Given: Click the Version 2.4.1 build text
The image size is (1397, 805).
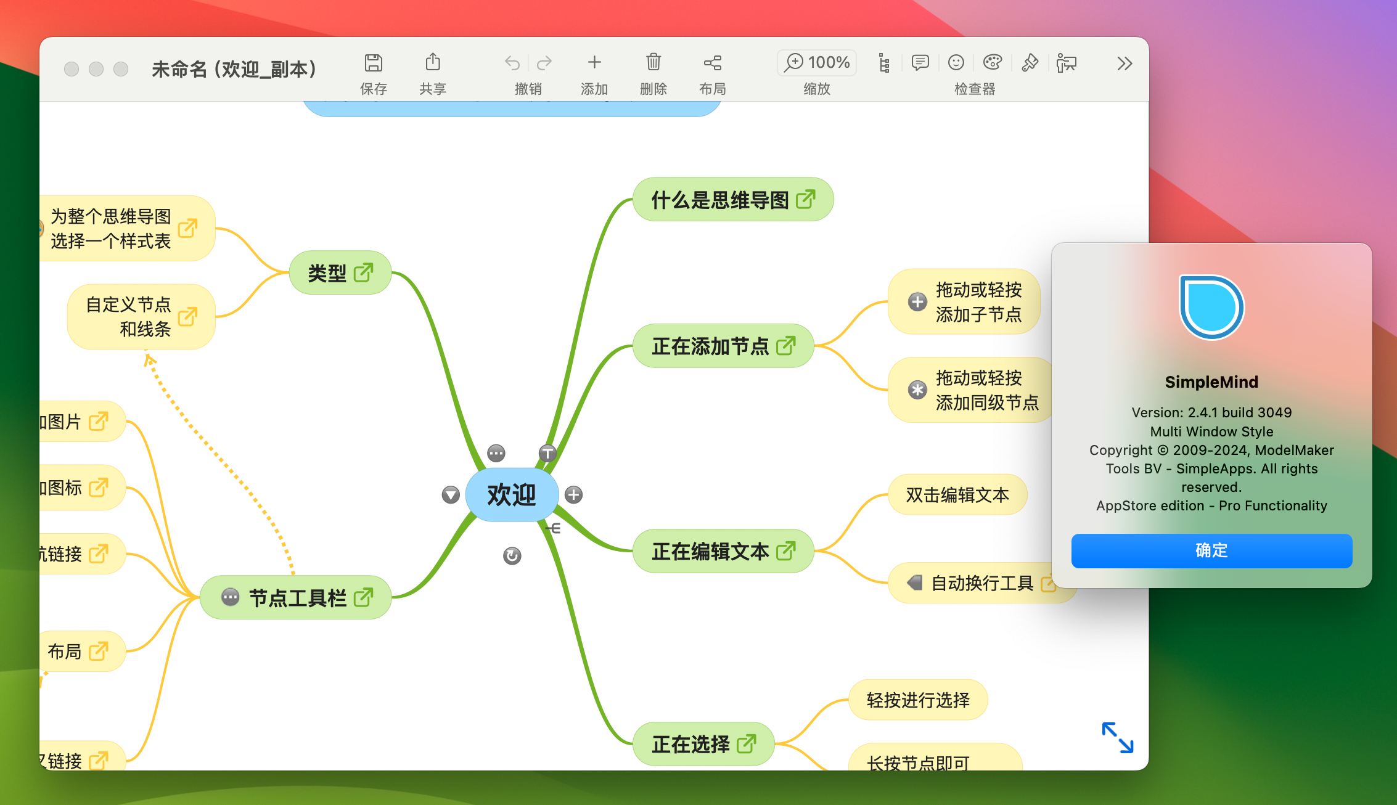Looking at the screenshot, I should tap(1211, 412).
